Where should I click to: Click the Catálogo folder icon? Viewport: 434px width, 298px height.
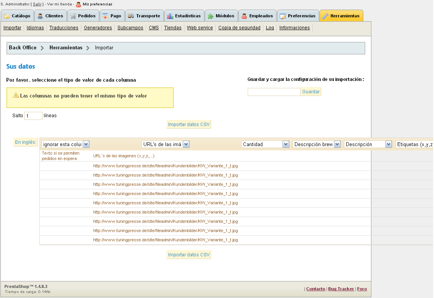coord(7,16)
